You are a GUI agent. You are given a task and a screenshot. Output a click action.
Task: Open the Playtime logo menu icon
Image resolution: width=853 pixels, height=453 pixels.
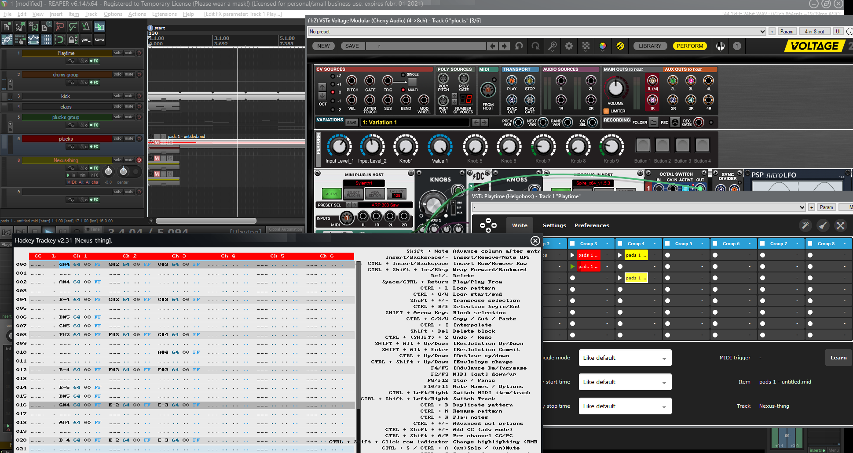coord(488,225)
